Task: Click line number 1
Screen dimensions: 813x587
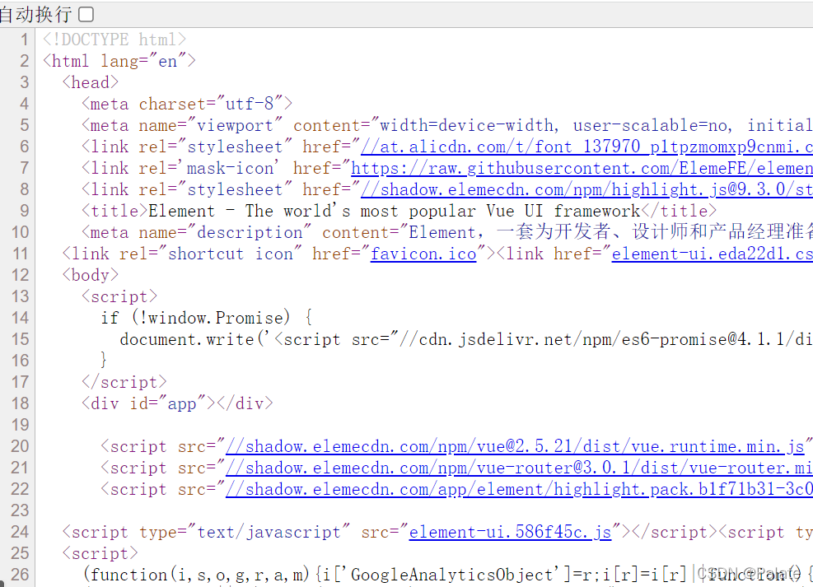Action: [x=24, y=40]
